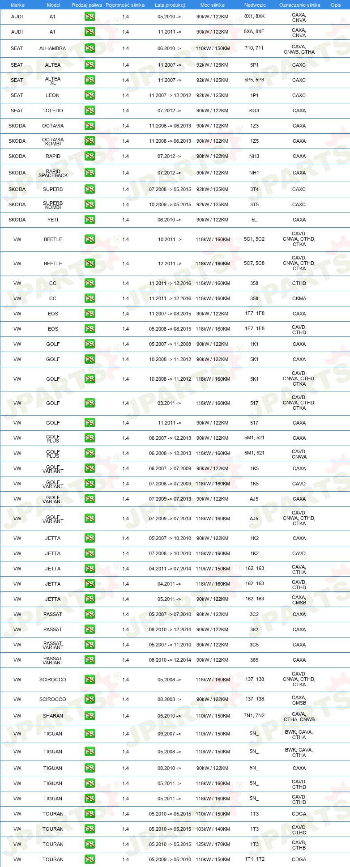This screenshot has height=867, width=350.
Task: Click engine codes CAVC, CTHC
Action: tap(299, 830)
